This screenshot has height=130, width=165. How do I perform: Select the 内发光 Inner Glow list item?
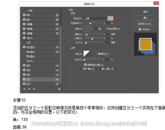coord(41,38)
